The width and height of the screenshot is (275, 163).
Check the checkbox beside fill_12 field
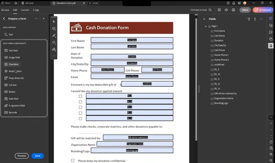80,113
